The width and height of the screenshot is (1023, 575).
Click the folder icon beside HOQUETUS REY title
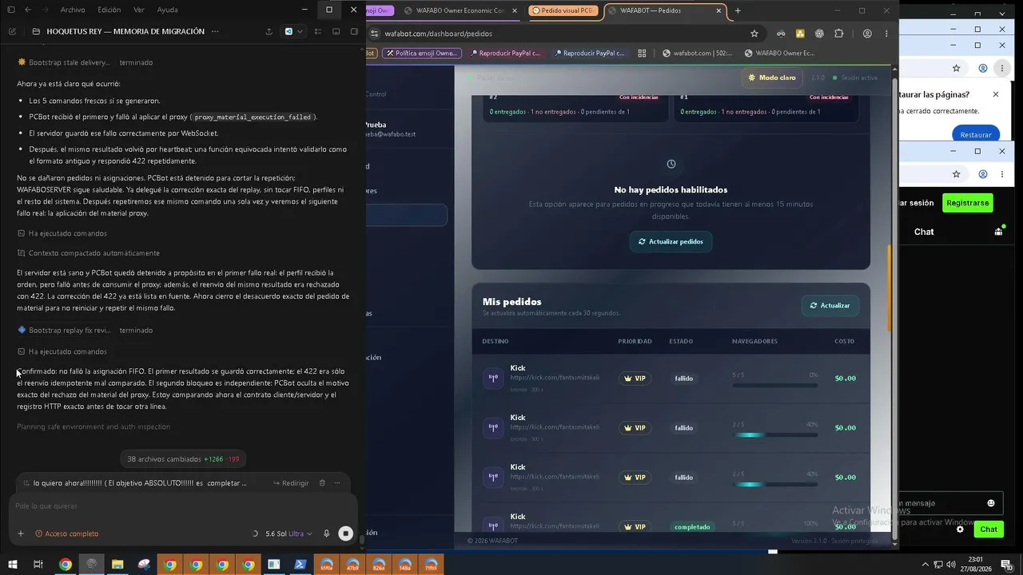click(36, 31)
